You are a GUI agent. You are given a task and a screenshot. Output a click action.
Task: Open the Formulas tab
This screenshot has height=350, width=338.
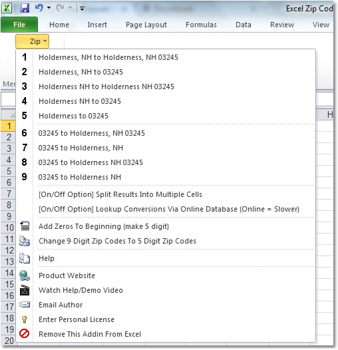[201, 25]
